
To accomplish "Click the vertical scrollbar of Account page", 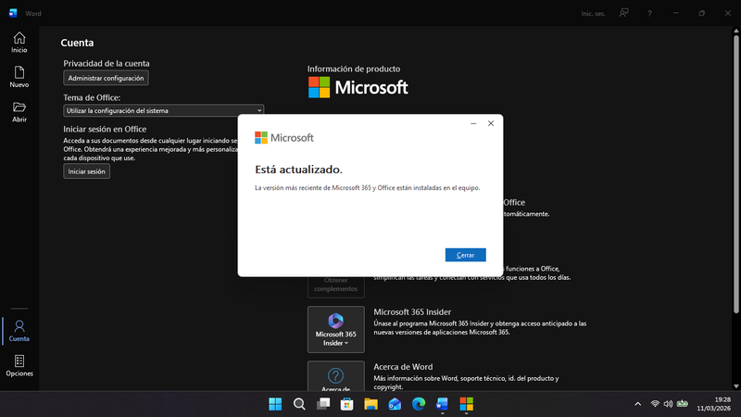I will pyautogui.click(x=735, y=173).
